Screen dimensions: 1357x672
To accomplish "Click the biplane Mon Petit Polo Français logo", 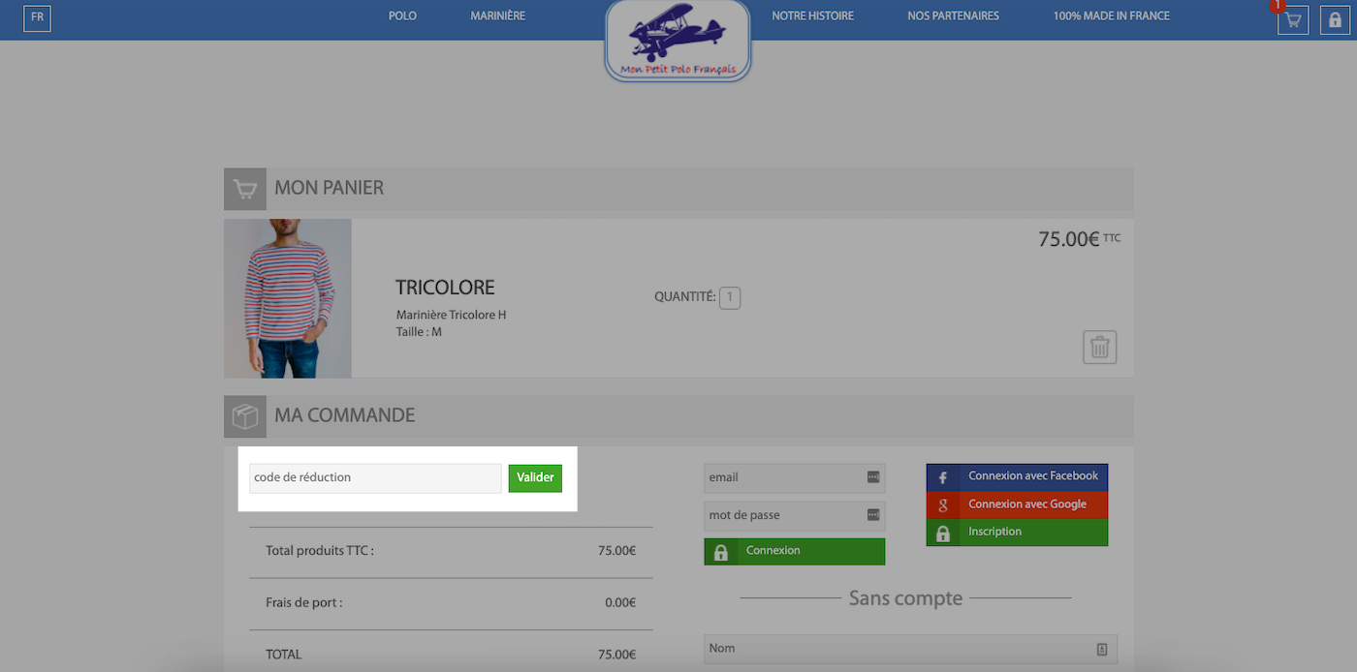I will tap(678, 41).
